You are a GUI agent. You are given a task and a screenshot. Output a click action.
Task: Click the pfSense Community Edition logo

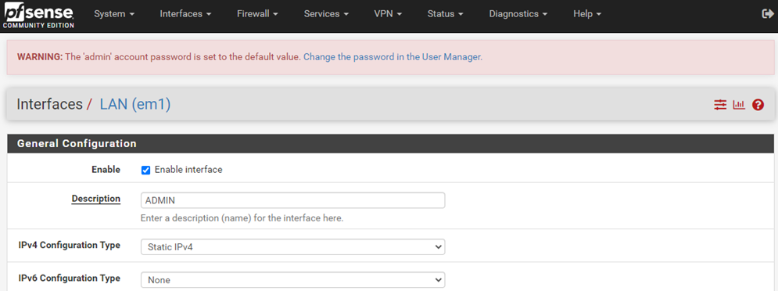38,16
